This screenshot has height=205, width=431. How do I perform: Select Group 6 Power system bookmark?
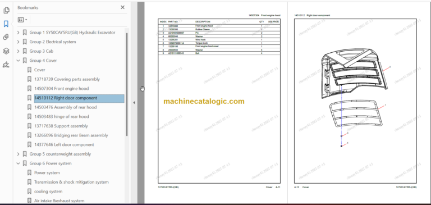(x=51, y=163)
